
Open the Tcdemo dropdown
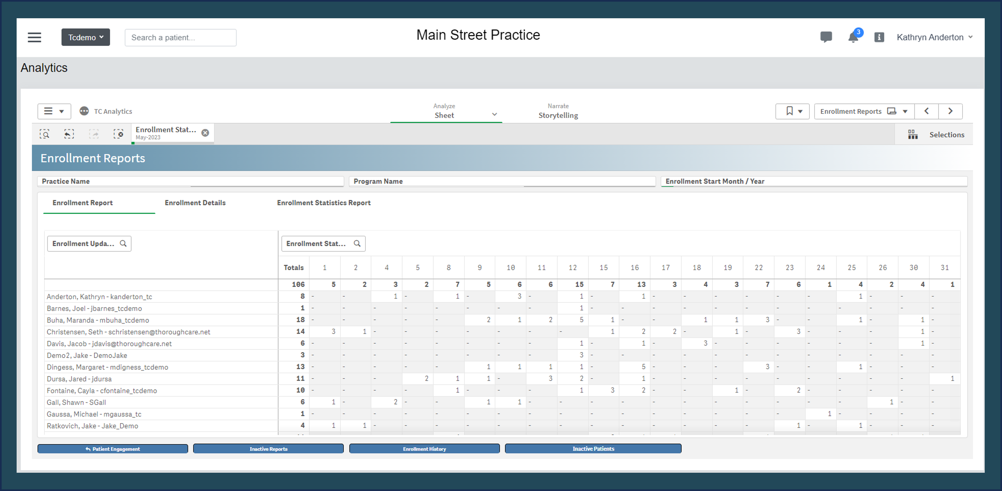pyautogui.click(x=86, y=37)
